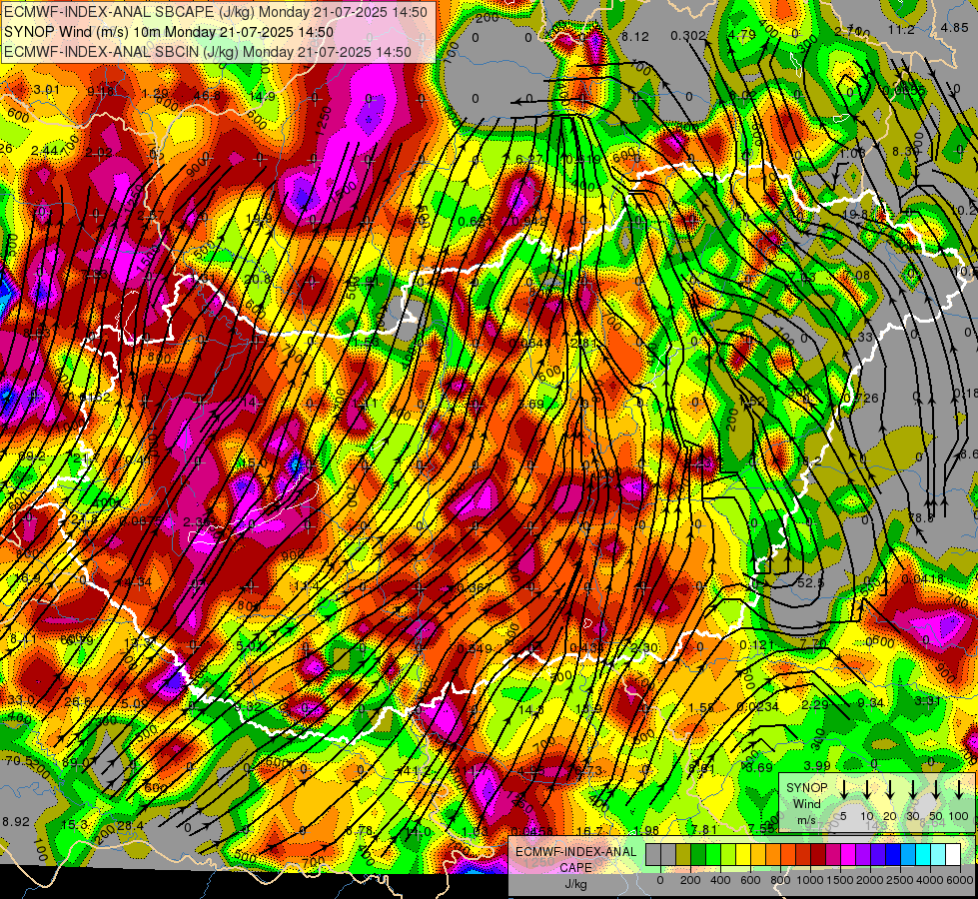Click the 5 m/s wind arrow in legend

click(843, 789)
